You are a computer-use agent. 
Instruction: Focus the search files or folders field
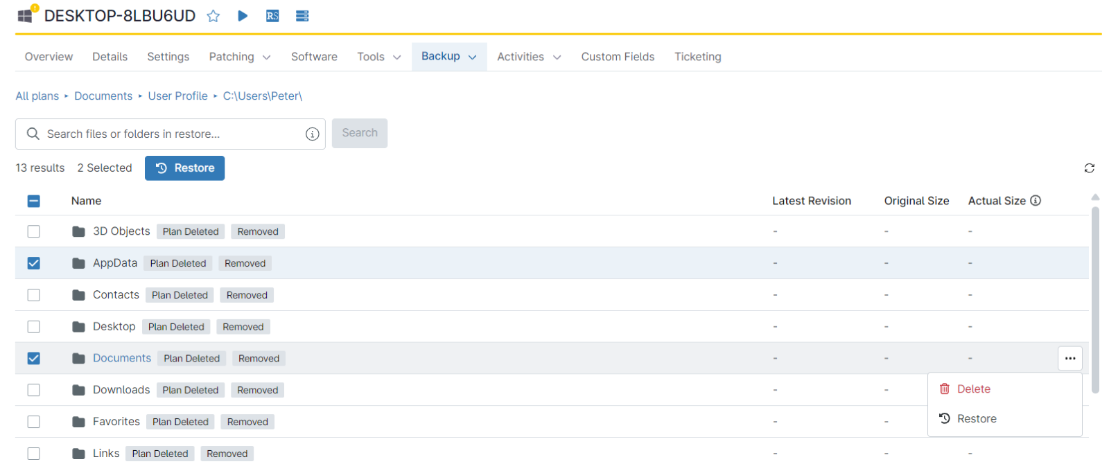[171, 134]
